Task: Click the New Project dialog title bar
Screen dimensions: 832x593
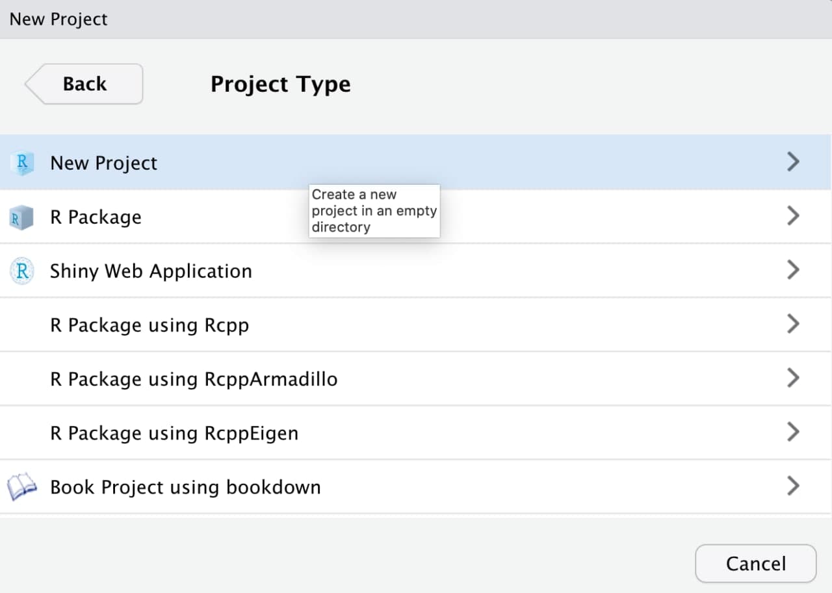Action: point(416,19)
